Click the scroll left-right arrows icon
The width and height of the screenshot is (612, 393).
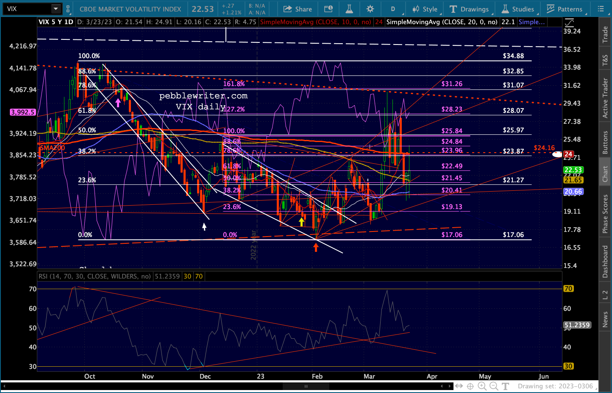click(459, 386)
